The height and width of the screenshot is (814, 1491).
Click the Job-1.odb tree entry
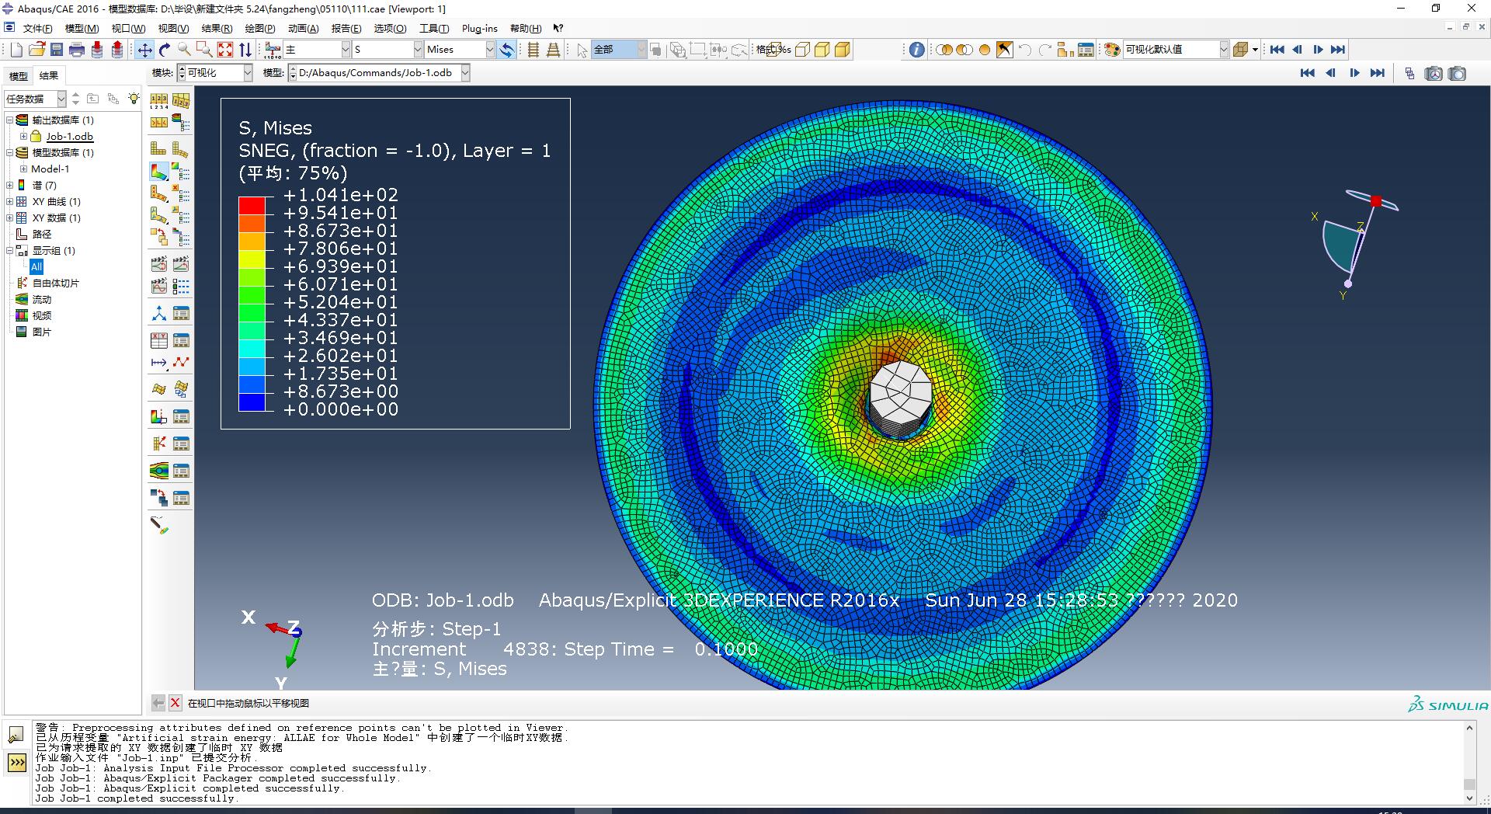69,137
